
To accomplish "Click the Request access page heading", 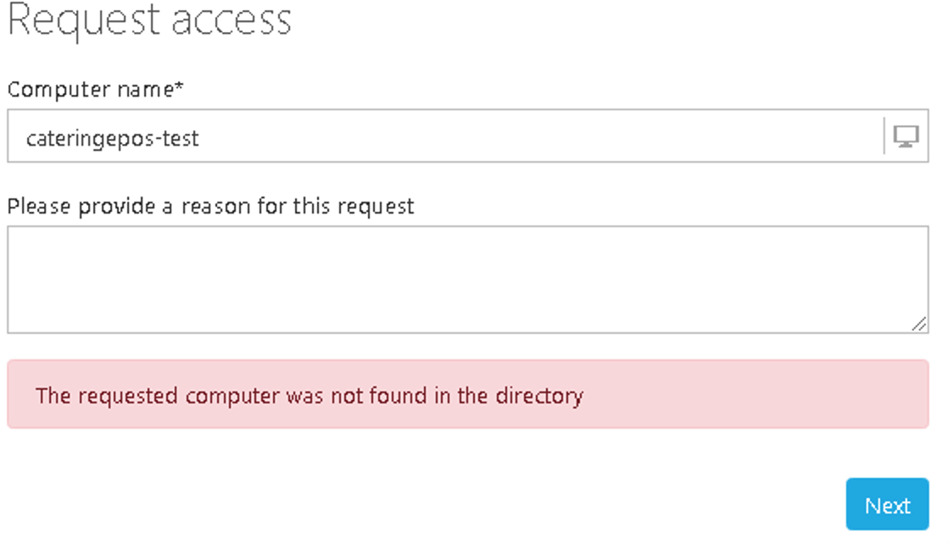I will (x=149, y=21).
